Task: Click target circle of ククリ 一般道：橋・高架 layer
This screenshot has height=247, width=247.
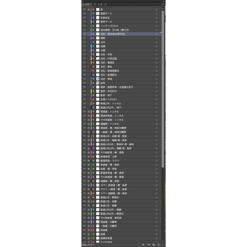Action: 156,189
